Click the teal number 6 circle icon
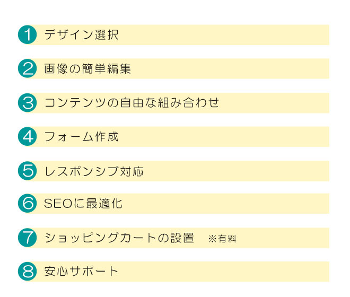This screenshot has height=297, width=350. tap(27, 203)
